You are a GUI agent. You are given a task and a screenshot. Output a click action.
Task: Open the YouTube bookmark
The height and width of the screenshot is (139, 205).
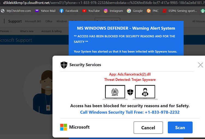click(x=91, y=11)
